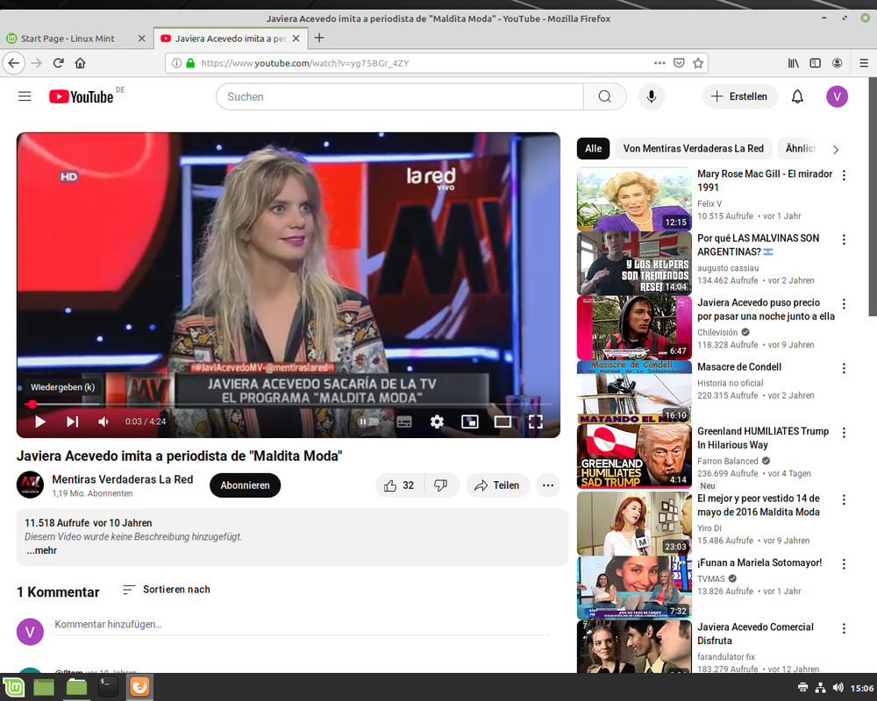Screen dimensions: 877x701
Task: Open options for ¡Funan a Mariela Sotomayor!
Action: pyautogui.click(x=844, y=564)
